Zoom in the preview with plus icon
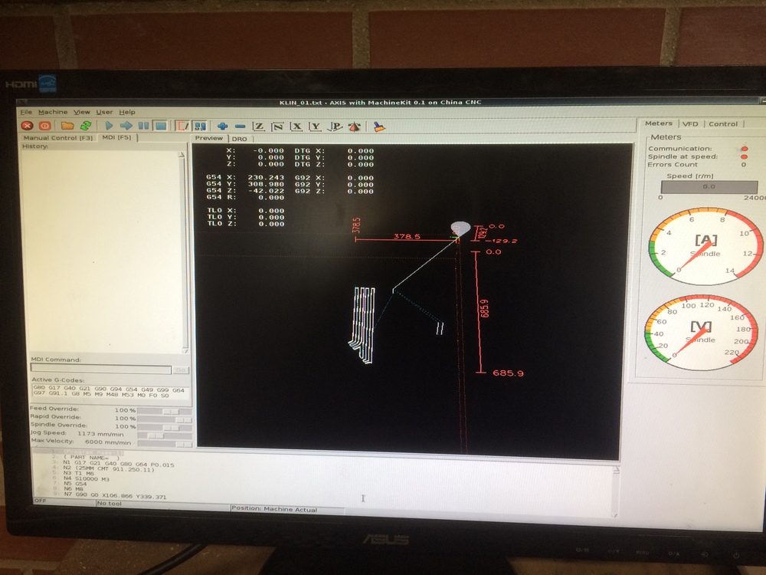This screenshot has height=575, width=766. click(223, 126)
